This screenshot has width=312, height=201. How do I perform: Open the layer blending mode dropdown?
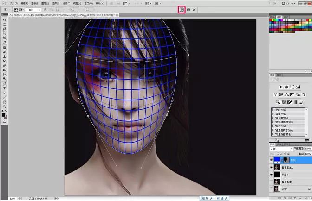pos(281,149)
